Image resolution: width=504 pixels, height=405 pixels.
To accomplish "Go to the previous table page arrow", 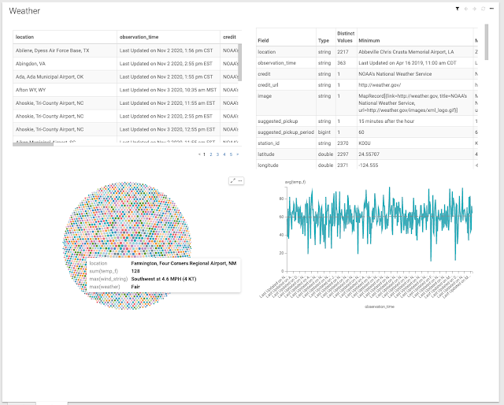I will tap(199, 154).
